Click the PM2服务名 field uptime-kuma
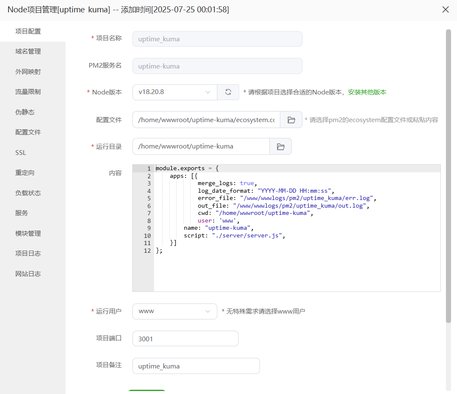The image size is (457, 394). 217,66
